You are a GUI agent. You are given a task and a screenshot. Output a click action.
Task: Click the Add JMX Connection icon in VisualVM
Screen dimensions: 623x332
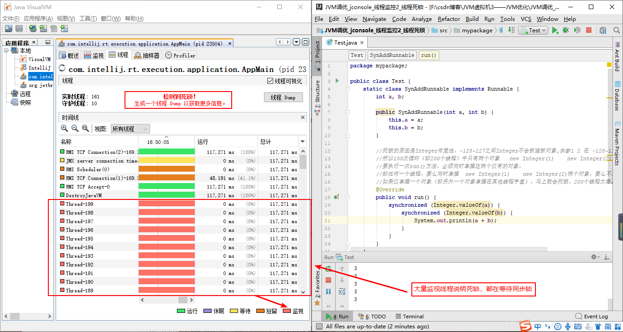point(43,28)
